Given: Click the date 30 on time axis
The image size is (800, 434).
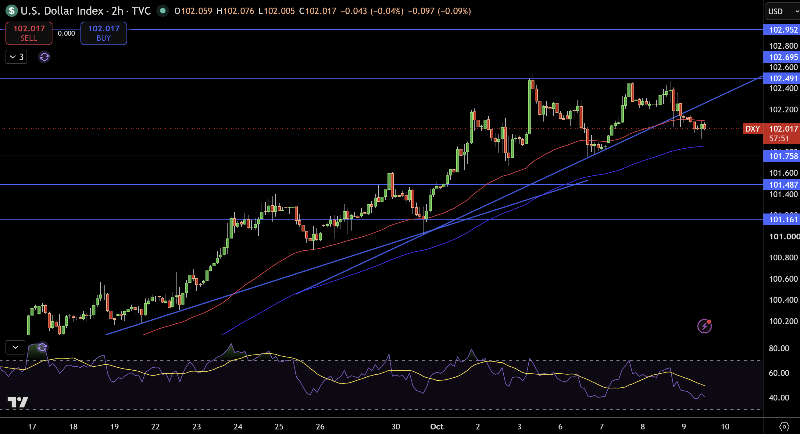Looking at the screenshot, I should 396,427.
